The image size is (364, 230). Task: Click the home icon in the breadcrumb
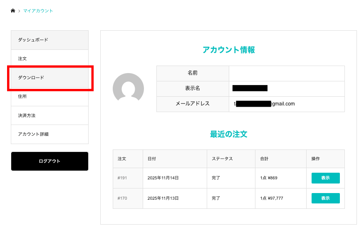(x=13, y=11)
